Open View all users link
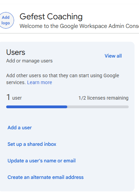 113,56
